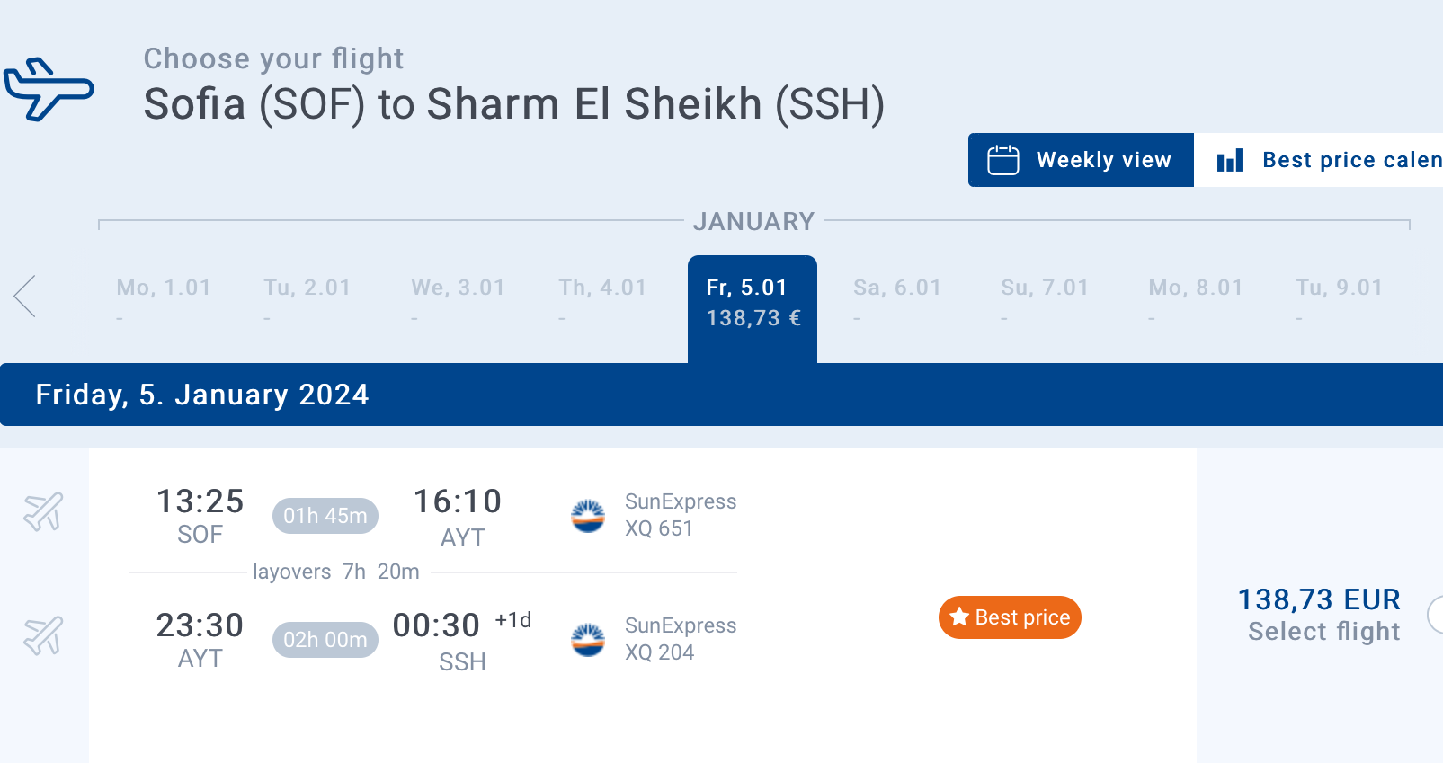Select the radio button next to Select flight

pyautogui.click(x=1437, y=615)
